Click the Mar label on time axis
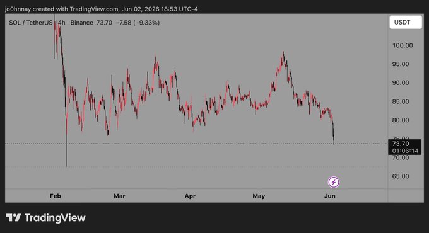 coord(119,196)
